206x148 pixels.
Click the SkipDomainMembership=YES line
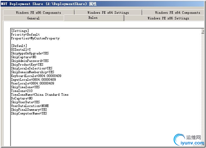pyautogui.click(x=32, y=72)
